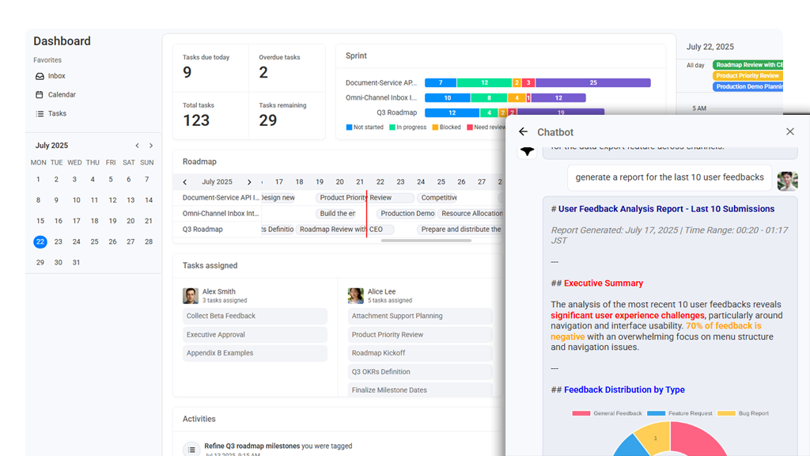
Task: Click Q3 Roadmap blue segment 12
Action: pos(452,112)
